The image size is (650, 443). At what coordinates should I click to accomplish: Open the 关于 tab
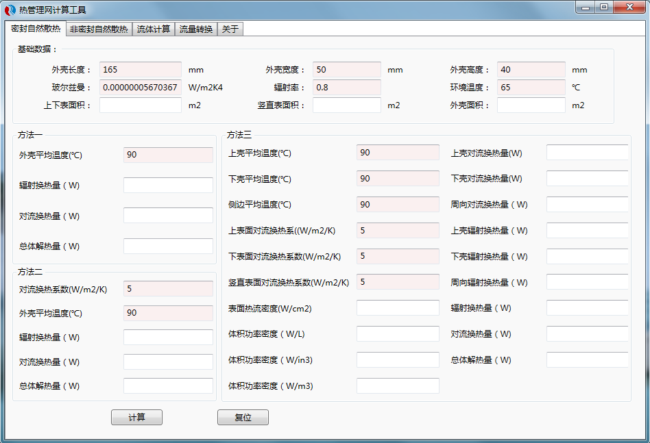click(x=230, y=29)
